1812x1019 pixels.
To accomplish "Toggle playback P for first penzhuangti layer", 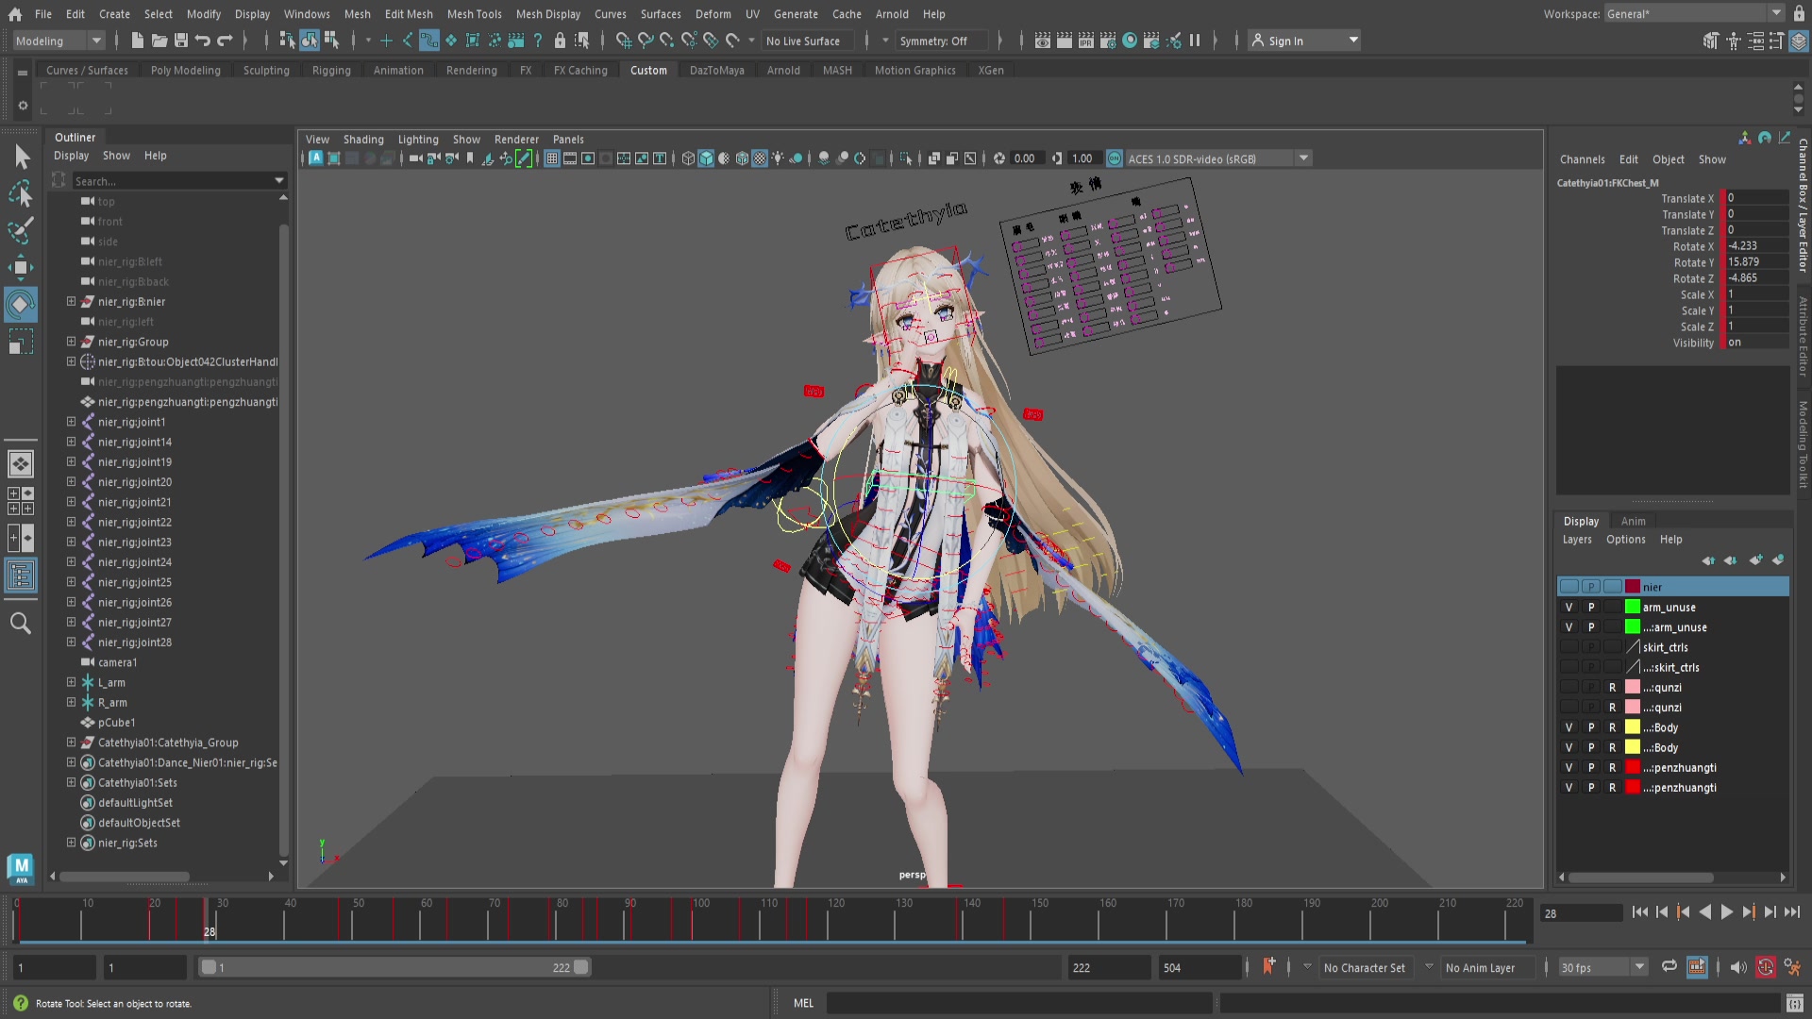I will [1590, 768].
